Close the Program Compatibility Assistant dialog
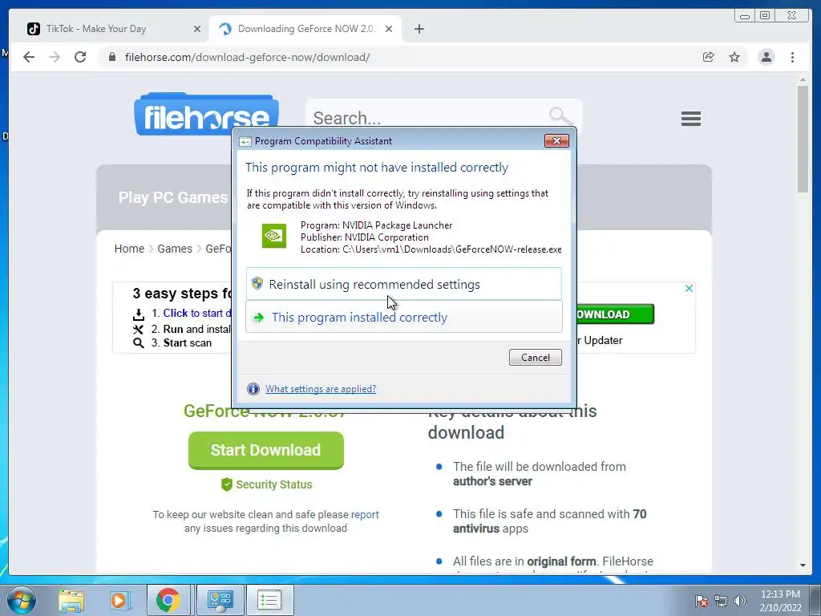Screen dimensions: 821x616 pos(556,140)
